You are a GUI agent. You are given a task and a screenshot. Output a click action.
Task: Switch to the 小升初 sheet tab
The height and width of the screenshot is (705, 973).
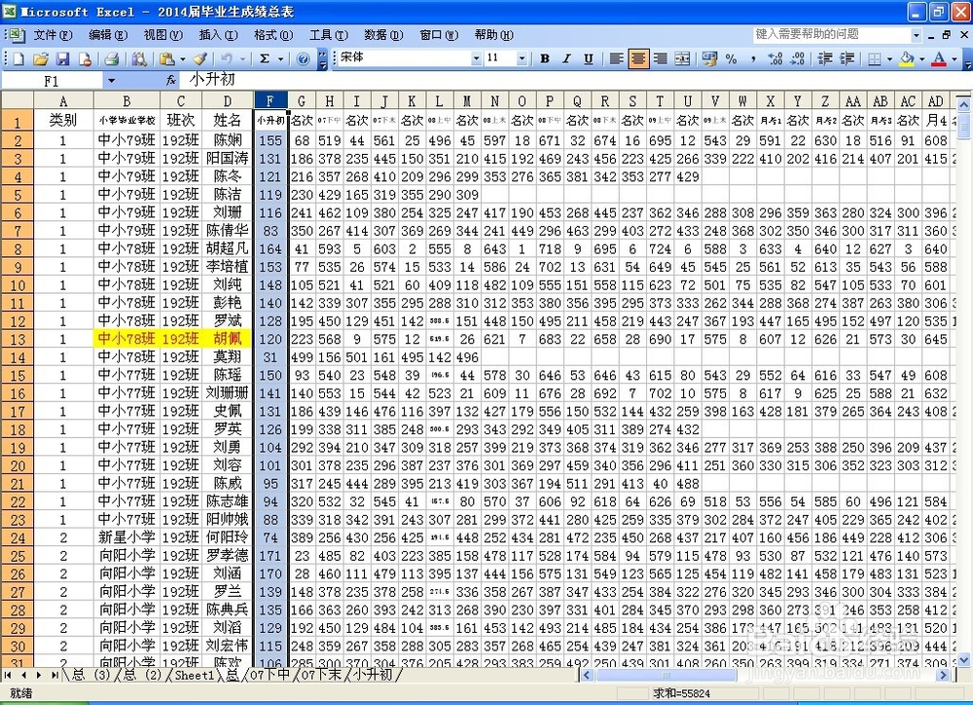tap(374, 674)
